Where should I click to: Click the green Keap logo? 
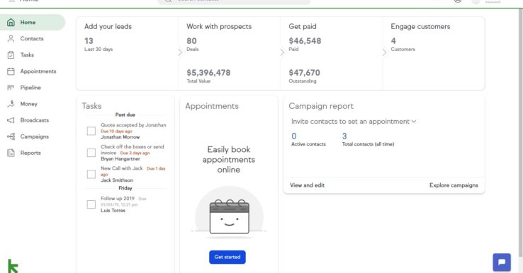point(13,267)
